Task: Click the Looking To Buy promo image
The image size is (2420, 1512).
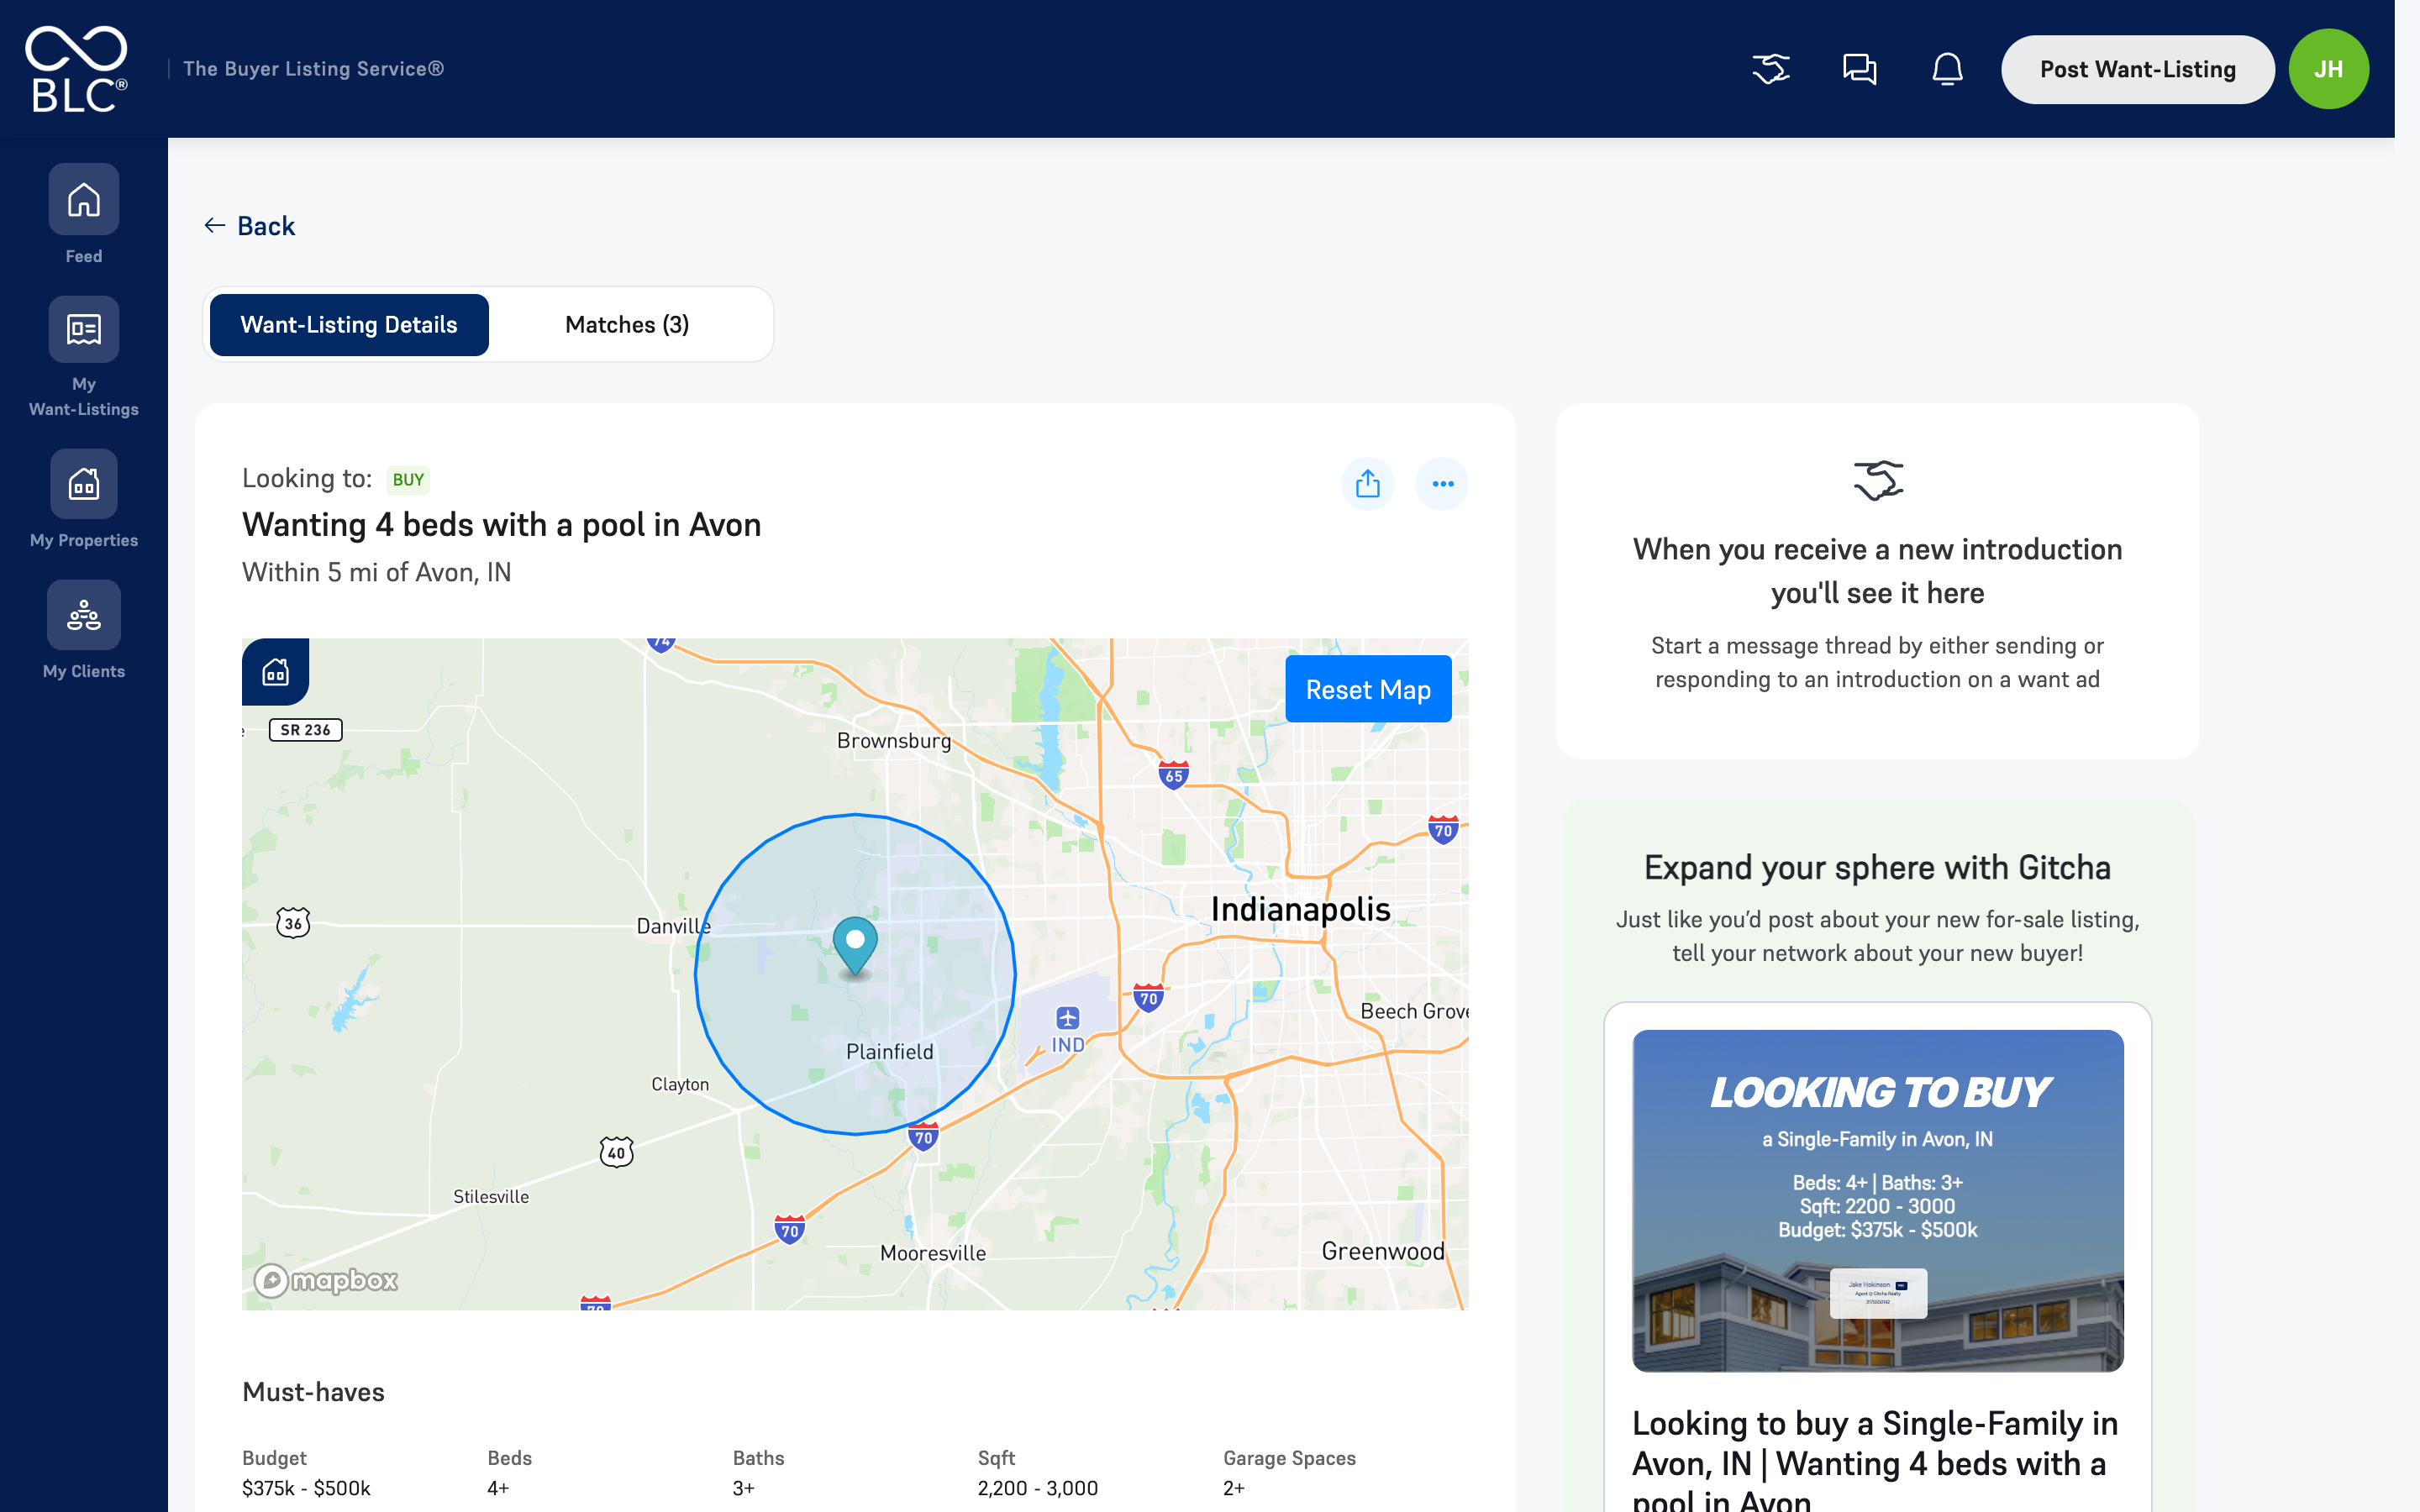Action: pos(1877,1200)
